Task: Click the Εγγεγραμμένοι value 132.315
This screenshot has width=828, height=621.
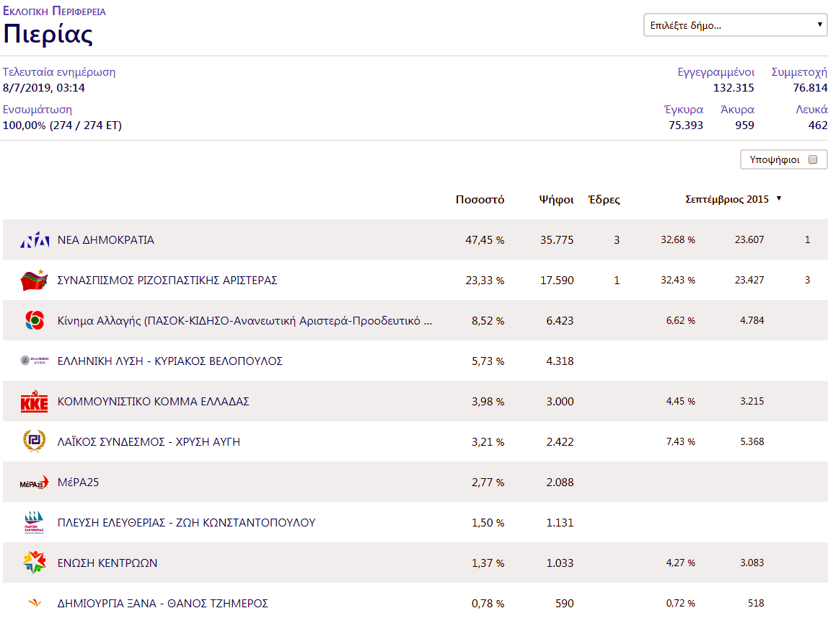Action: pos(734,88)
